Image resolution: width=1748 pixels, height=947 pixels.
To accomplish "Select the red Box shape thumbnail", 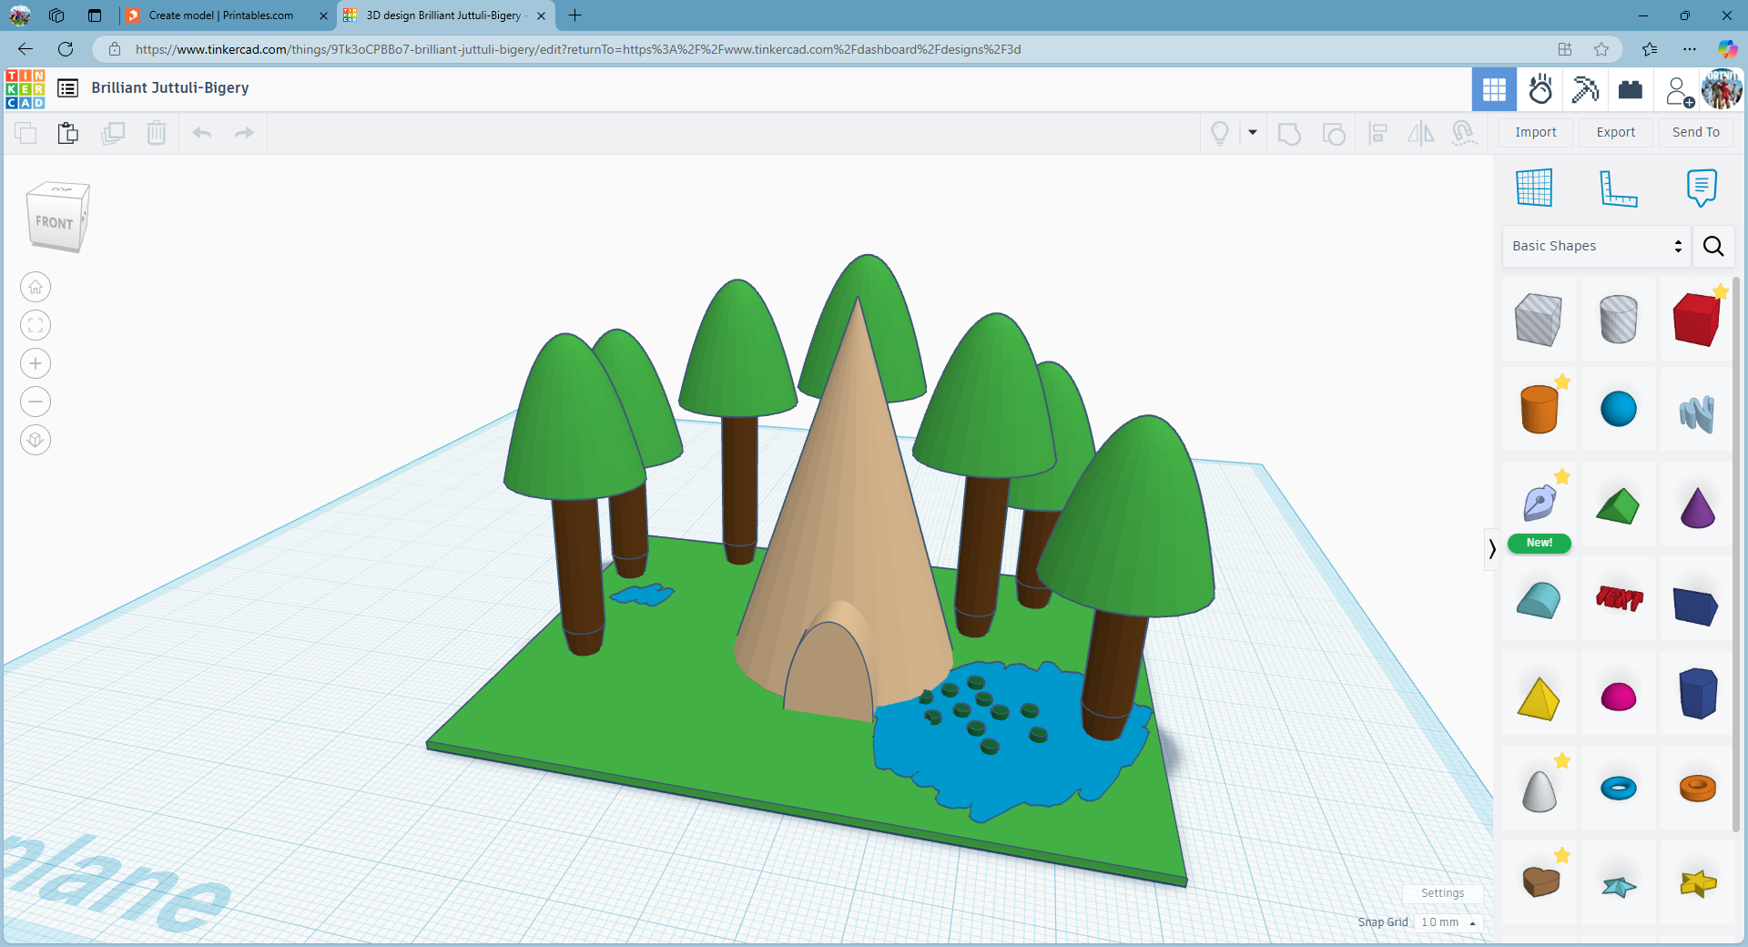I will (x=1697, y=320).
